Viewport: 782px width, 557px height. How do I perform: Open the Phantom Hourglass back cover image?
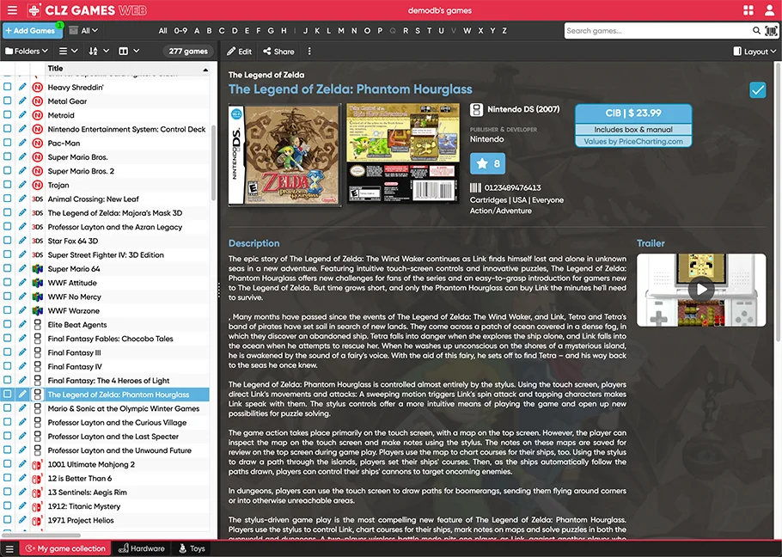(x=403, y=153)
